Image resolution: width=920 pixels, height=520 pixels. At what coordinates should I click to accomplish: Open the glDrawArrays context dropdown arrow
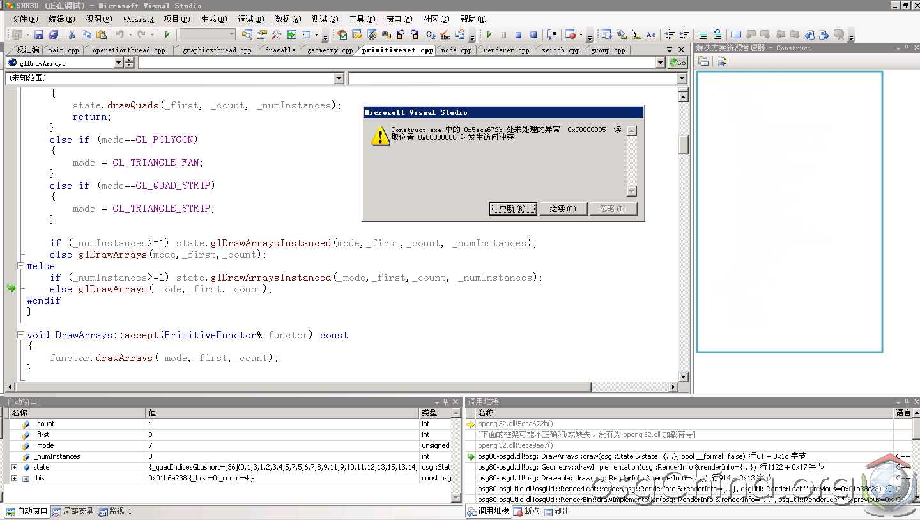[x=118, y=63]
